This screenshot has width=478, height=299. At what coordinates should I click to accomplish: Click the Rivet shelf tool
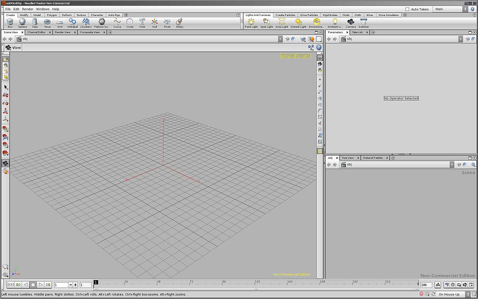(167, 23)
